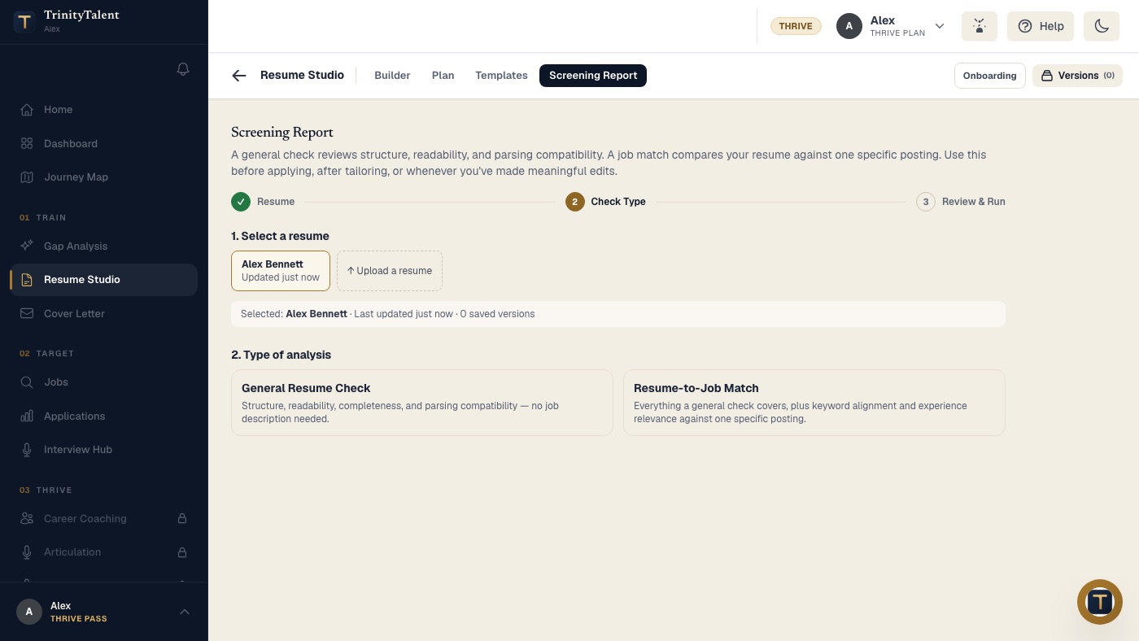Click the Screening Report page heading
This screenshot has height=641, width=1139.
[x=282, y=133]
